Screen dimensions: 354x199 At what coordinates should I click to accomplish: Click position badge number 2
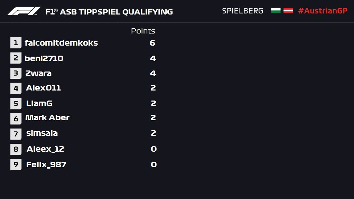[x=16, y=58]
